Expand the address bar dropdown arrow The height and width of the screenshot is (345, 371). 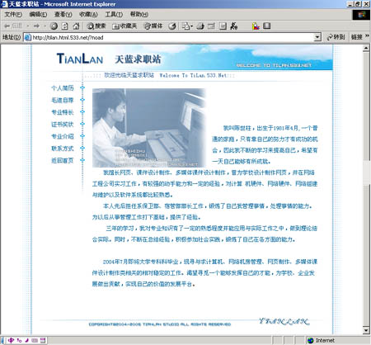pyautogui.click(x=317, y=37)
